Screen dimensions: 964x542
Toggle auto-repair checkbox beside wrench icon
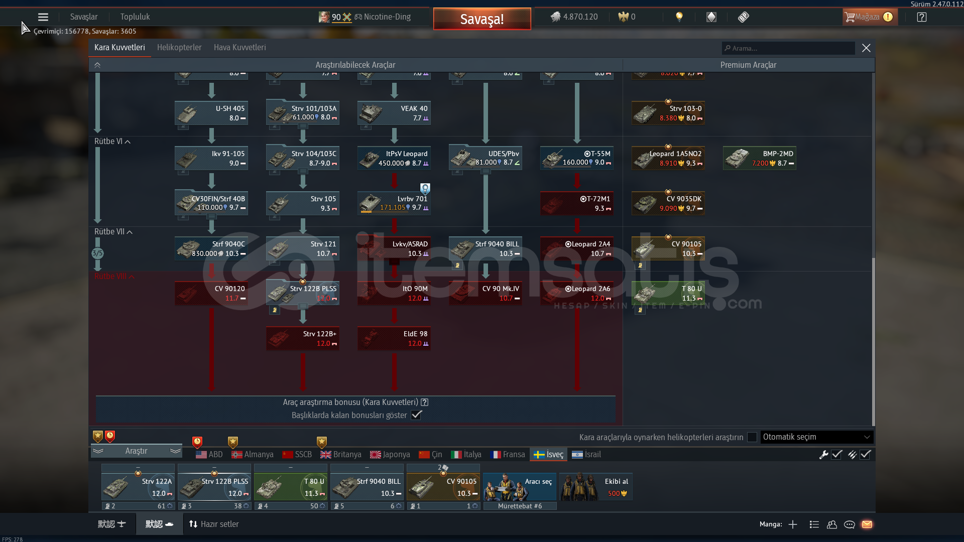tap(836, 455)
